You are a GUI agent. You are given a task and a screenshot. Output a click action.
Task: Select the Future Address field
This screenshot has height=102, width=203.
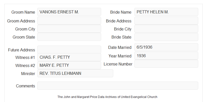click(x=69, y=50)
